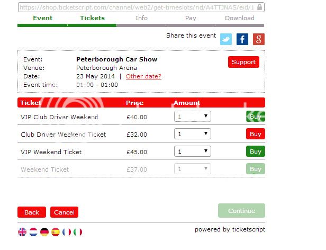Go to the Event step tab
This screenshot has width=326, height=250.
coord(43,18)
